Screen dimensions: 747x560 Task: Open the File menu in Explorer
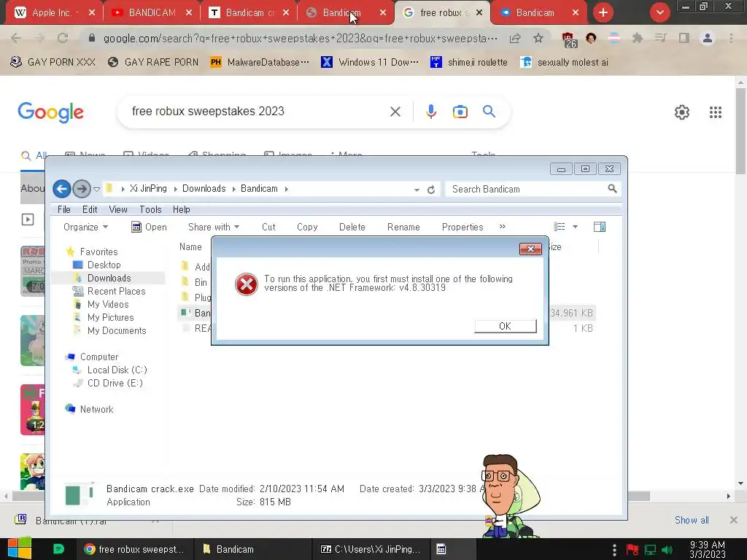[64, 209]
